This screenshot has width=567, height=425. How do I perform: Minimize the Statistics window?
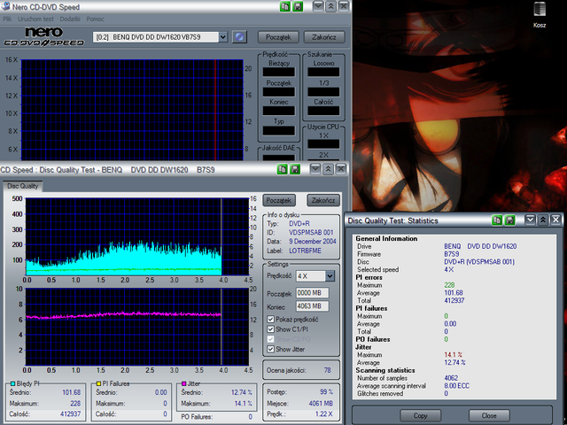pos(530,220)
